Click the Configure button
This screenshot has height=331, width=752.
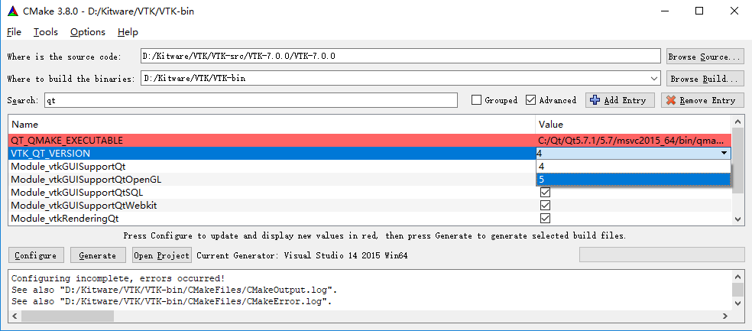point(35,255)
